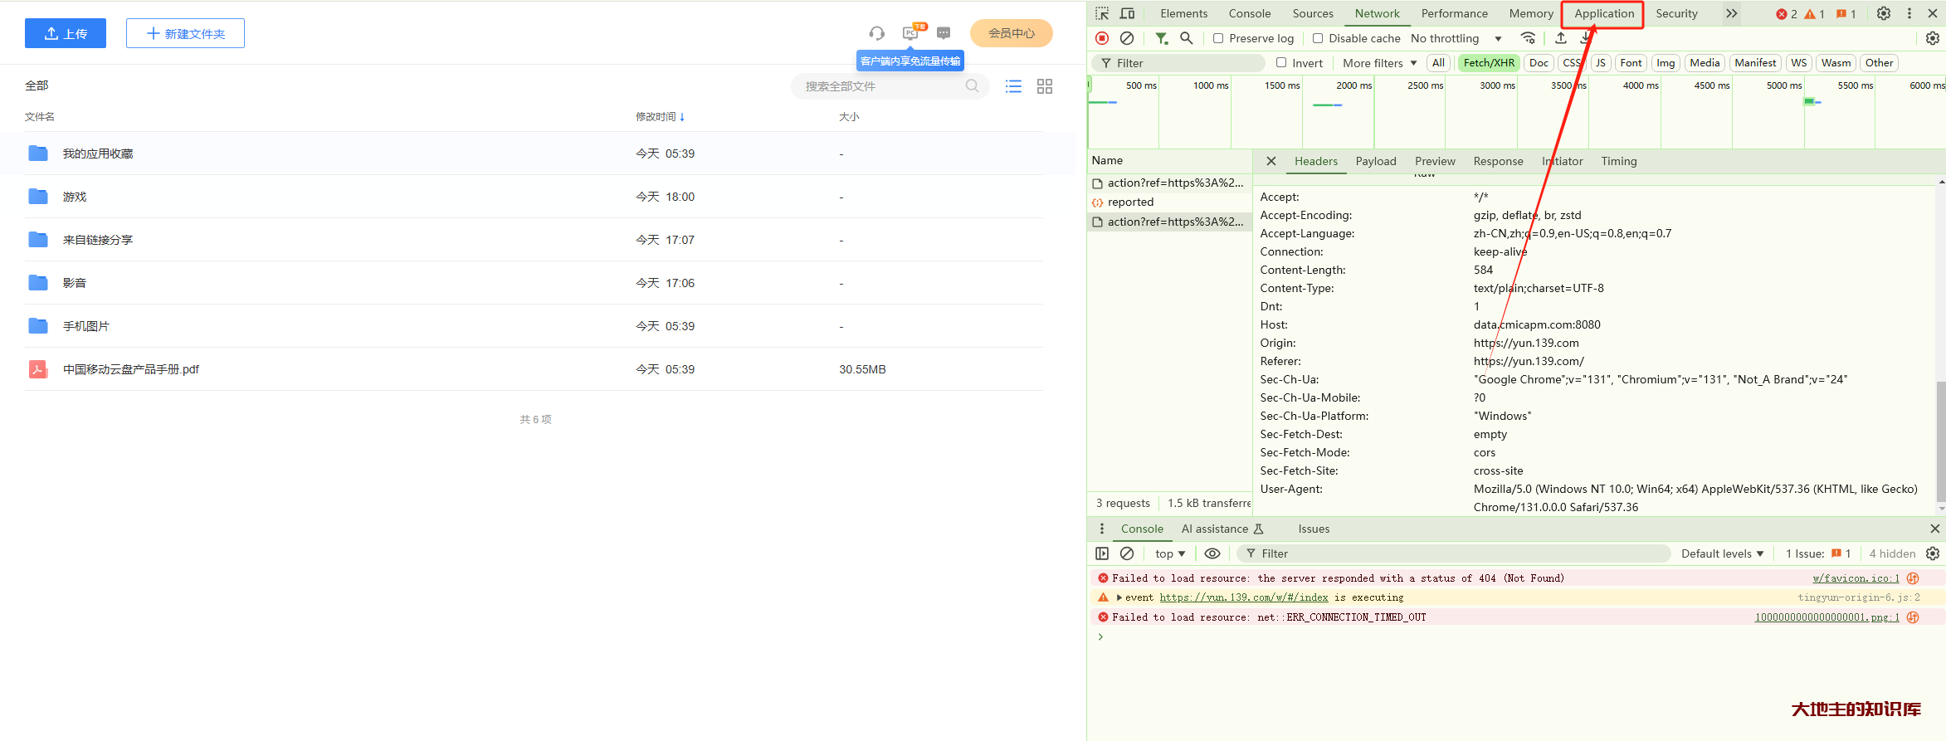Switch to the Sources tab
The width and height of the screenshot is (1946, 741).
1313,13
